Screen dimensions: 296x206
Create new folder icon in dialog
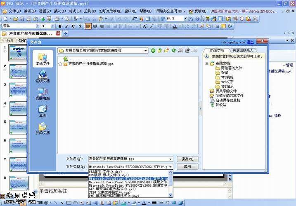click(166, 50)
